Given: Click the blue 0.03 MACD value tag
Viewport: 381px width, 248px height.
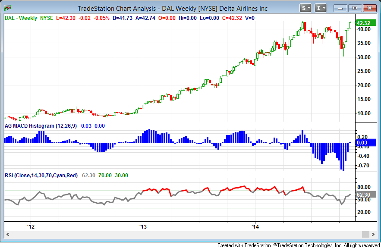Looking at the screenshot, I should [x=366, y=143].
